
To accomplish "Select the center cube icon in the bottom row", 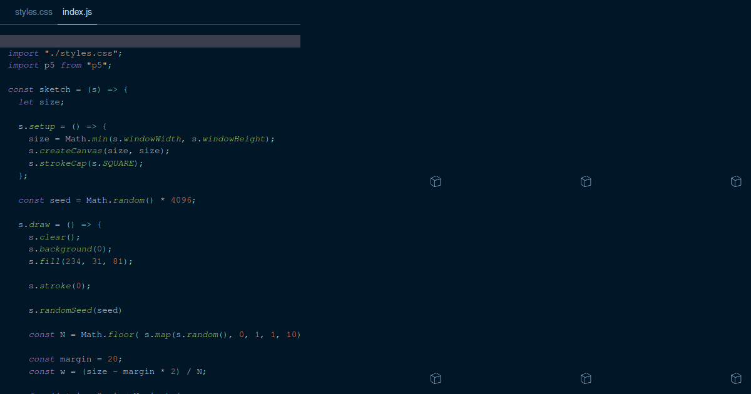I will (586, 378).
